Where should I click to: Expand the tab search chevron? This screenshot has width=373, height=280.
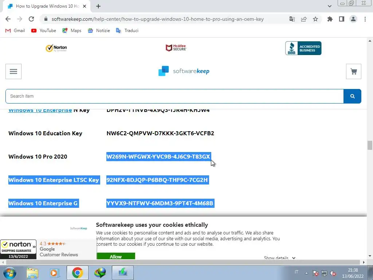(329, 6)
